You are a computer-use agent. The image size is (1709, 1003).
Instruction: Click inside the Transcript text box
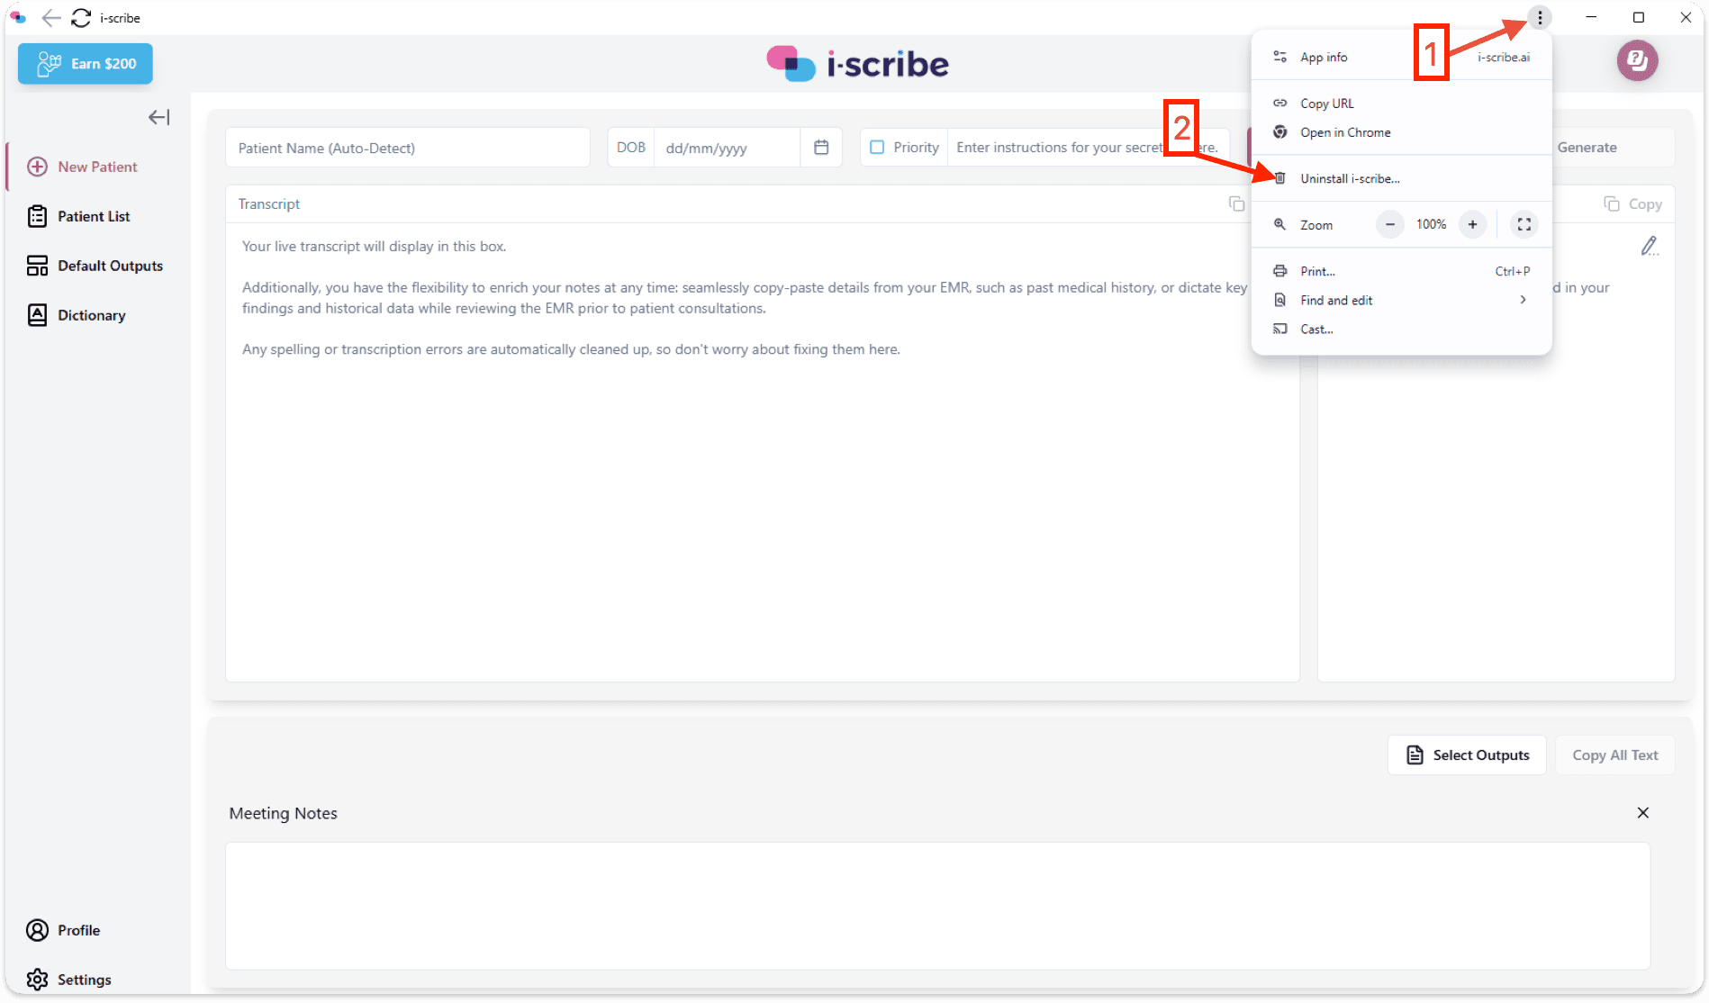click(762, 452)
